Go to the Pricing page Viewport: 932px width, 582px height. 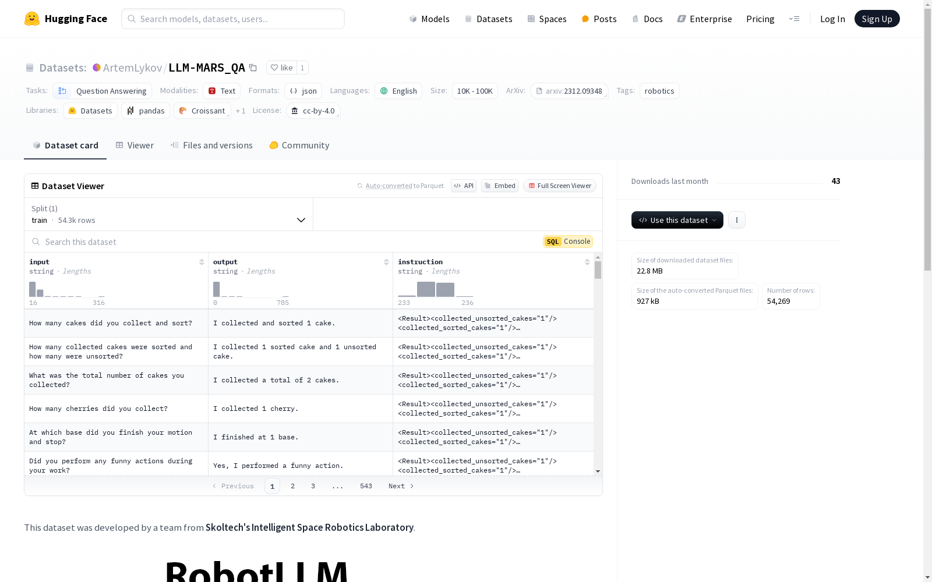point(760,19)
